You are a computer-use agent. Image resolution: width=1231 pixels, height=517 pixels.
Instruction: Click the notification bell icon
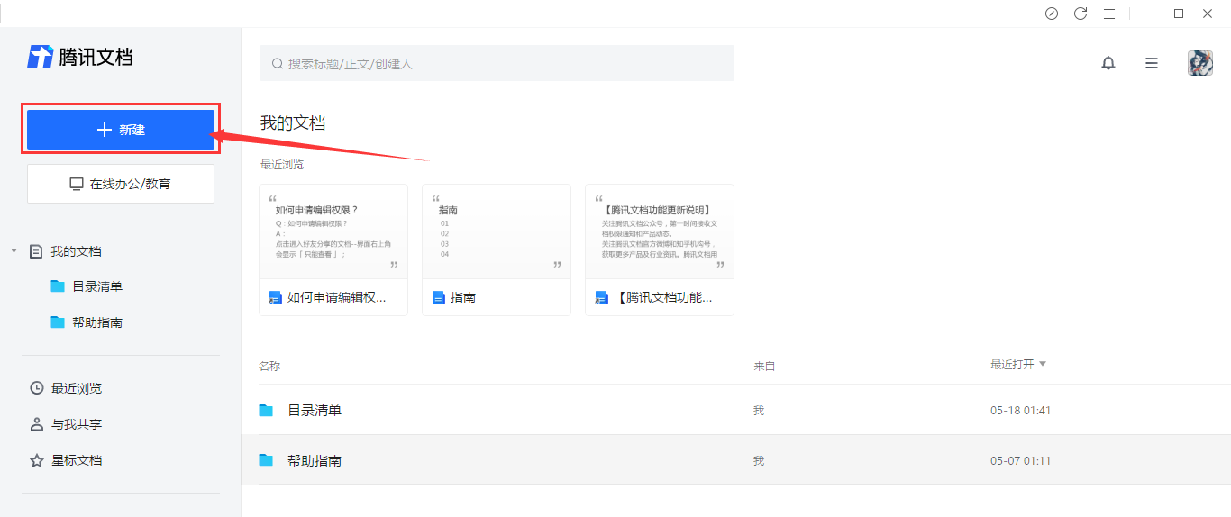1108,63
